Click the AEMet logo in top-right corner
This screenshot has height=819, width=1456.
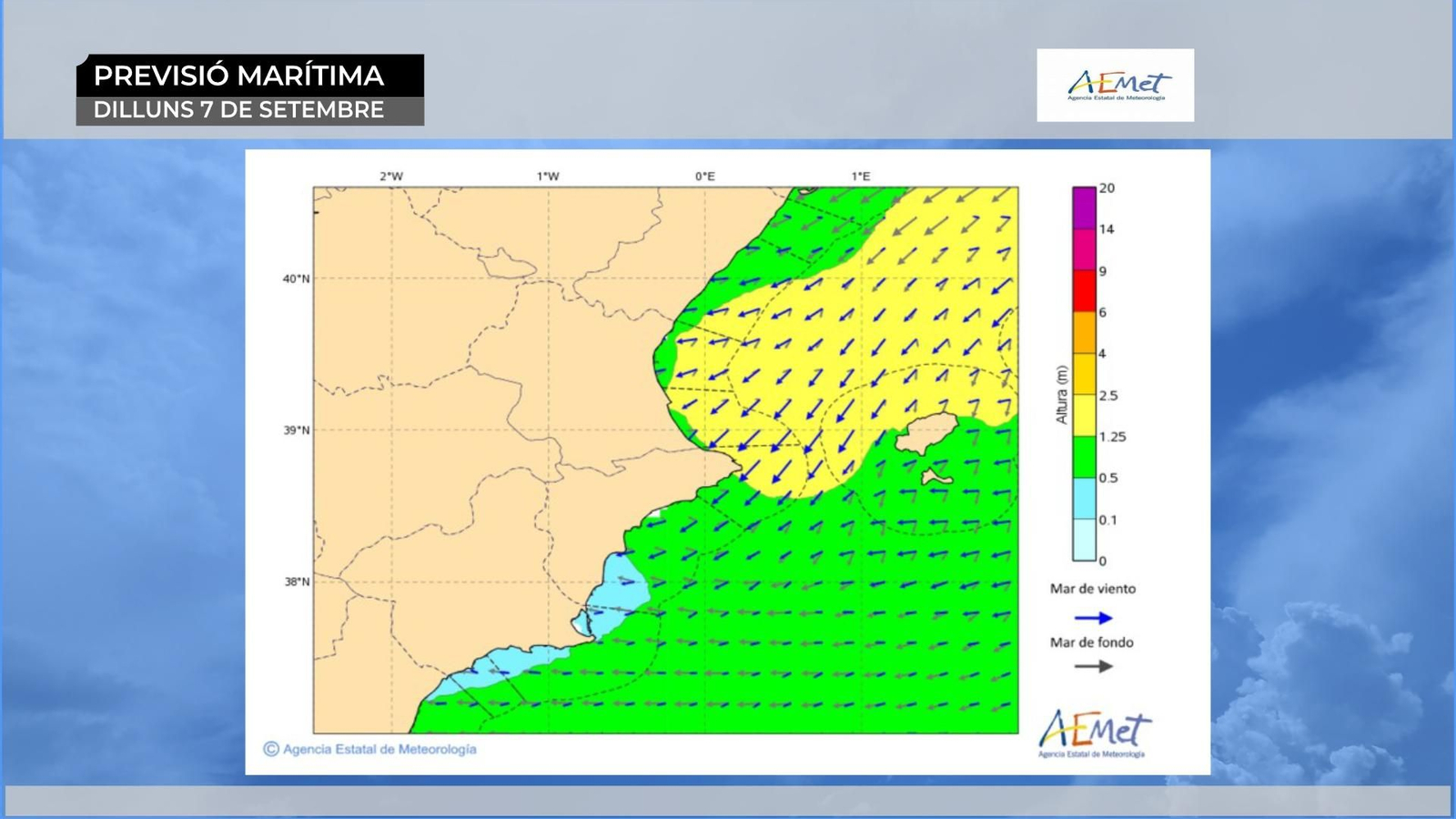(x=1115, y=86)
